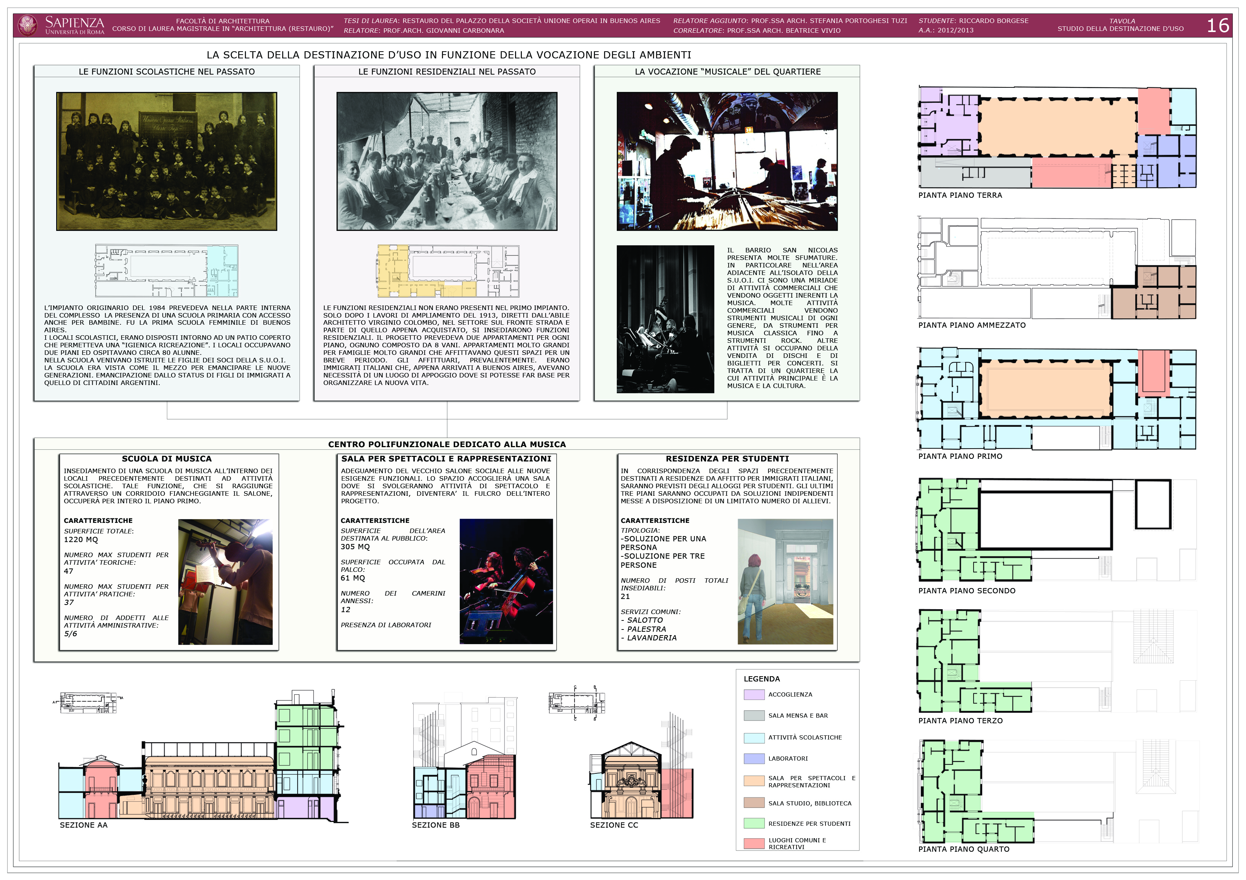Click the cello performers stage photo
1246x880 pixels.
click(506, 582)
